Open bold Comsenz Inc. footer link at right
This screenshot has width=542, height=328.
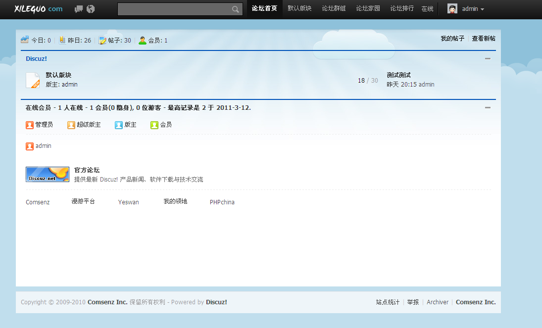click(476, 302)
